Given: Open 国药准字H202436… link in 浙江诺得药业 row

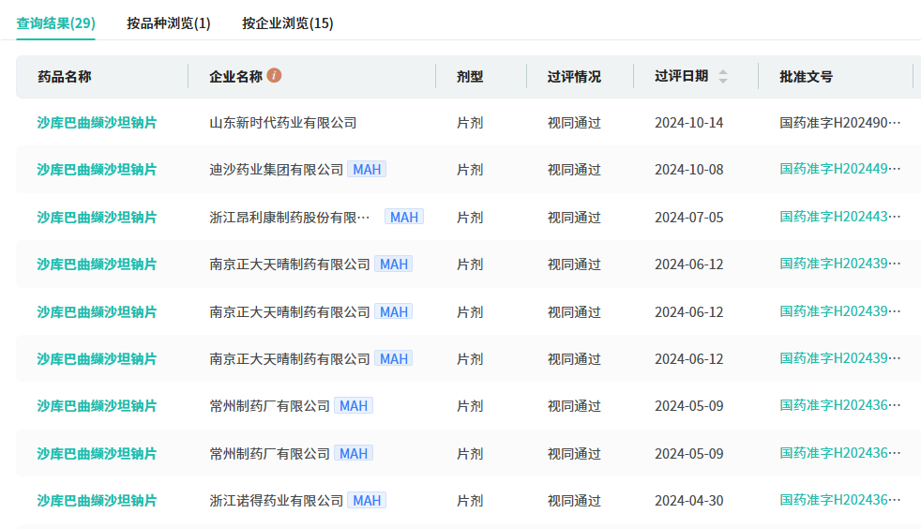Looking at the screenshot, I should (x=840, y=500).
